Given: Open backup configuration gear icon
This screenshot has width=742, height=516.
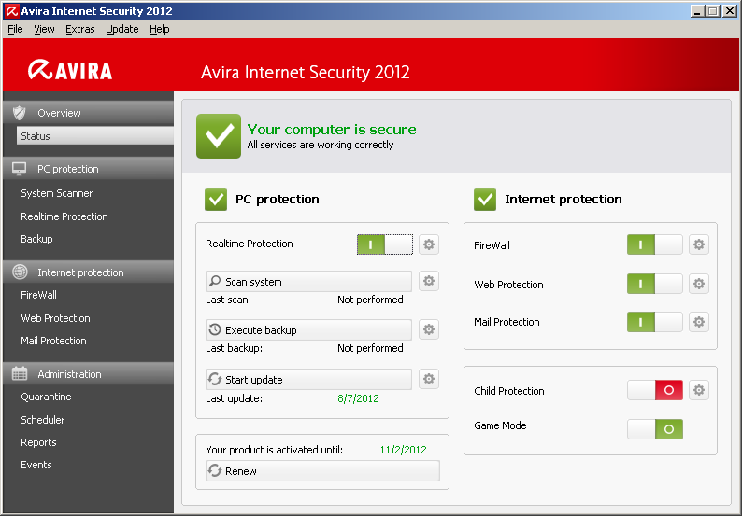Looking at the screenshot, I should (x=429, y=329).
